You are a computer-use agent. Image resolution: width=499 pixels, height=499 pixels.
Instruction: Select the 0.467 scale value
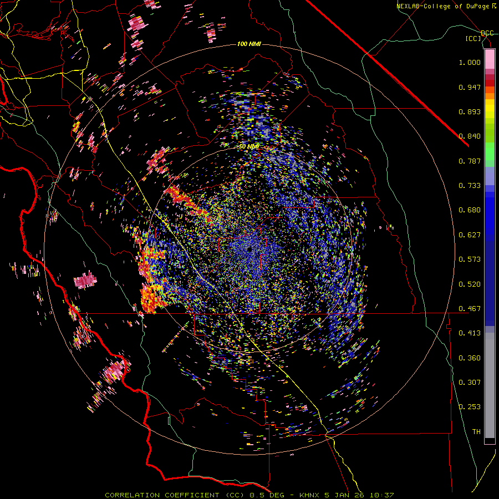click(x=470, y=309)
